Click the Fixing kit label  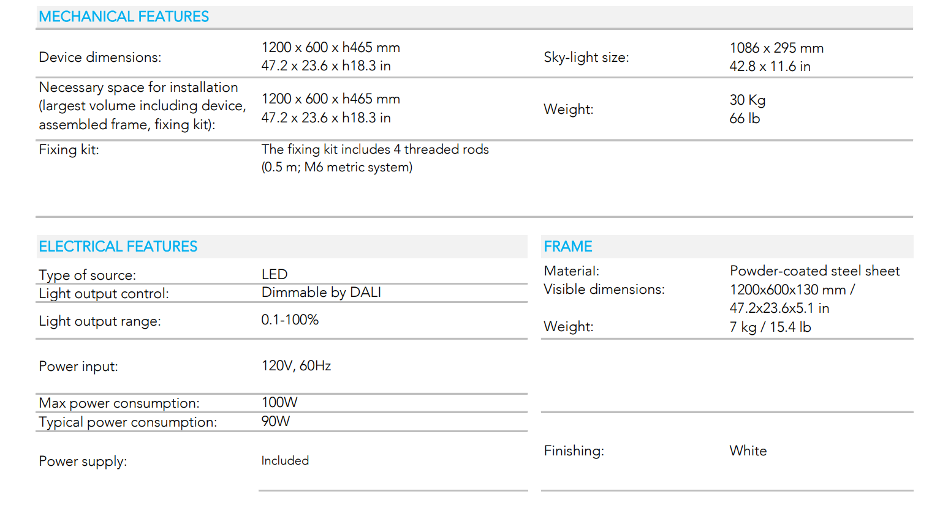pos(69,149)
